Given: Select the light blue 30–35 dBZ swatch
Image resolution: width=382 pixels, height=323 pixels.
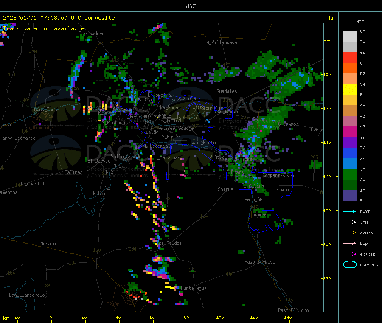Looking at the screenshot, I should (x=350, y=164).
